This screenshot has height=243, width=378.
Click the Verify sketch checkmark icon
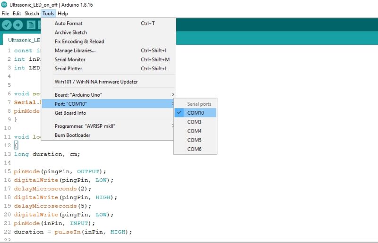[x=7, y=25]
